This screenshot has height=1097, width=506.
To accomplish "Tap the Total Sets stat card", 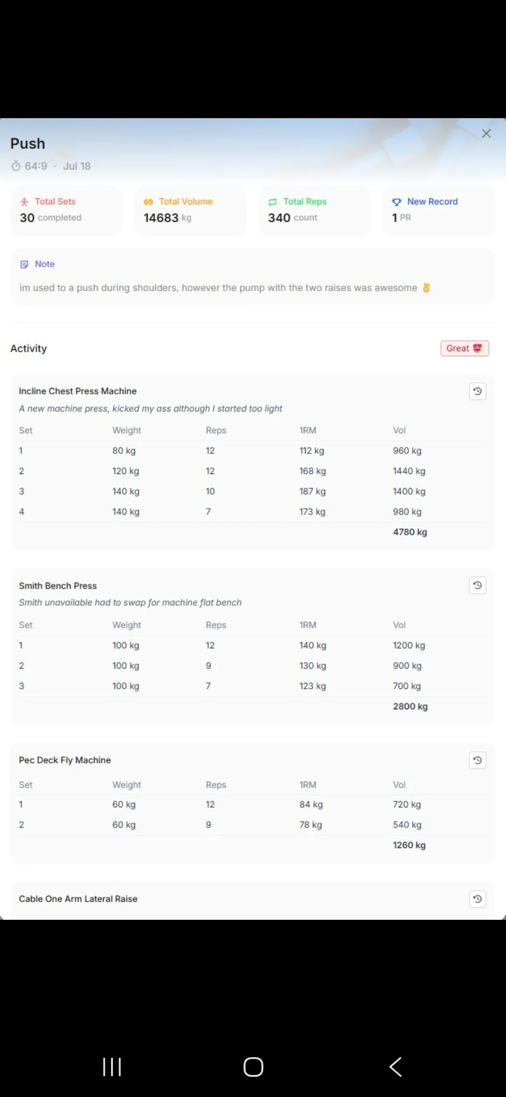I will (x=67, y=210).
